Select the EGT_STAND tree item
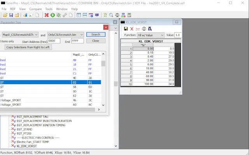Viewport: 249px width, 155px height. (24, 129)
